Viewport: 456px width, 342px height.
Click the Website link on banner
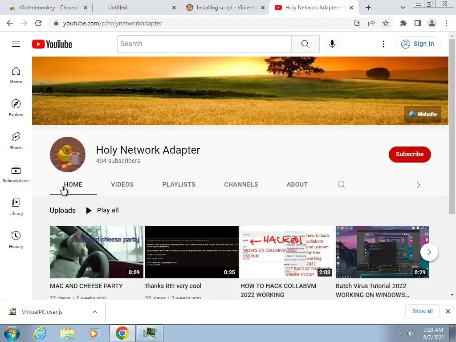[423, 114]
